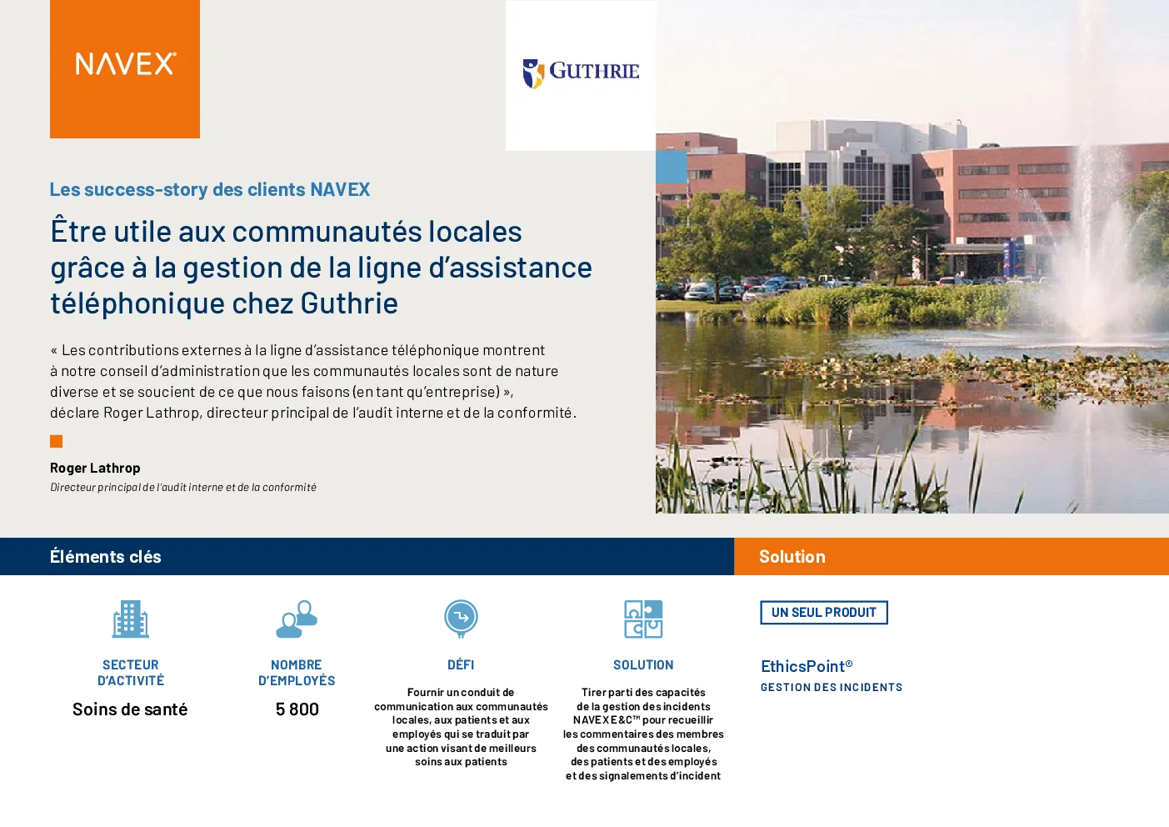Open the EthicsPoint product link

coord(807,666)
